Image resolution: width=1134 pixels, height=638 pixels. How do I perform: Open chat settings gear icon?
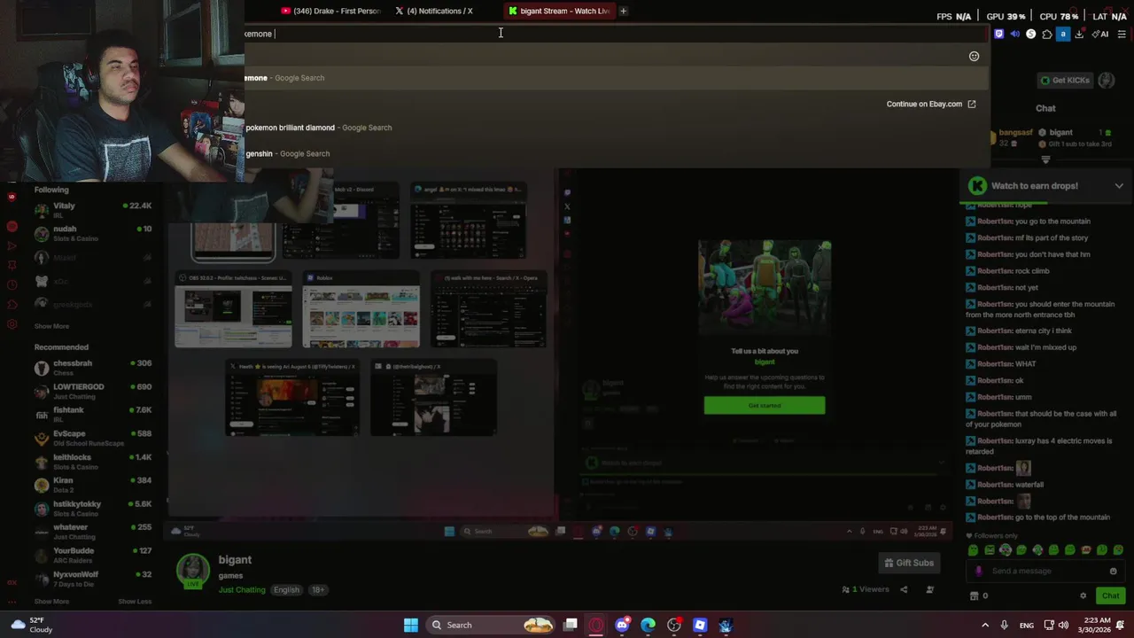pyautogui.click(x=1083, y=595)
